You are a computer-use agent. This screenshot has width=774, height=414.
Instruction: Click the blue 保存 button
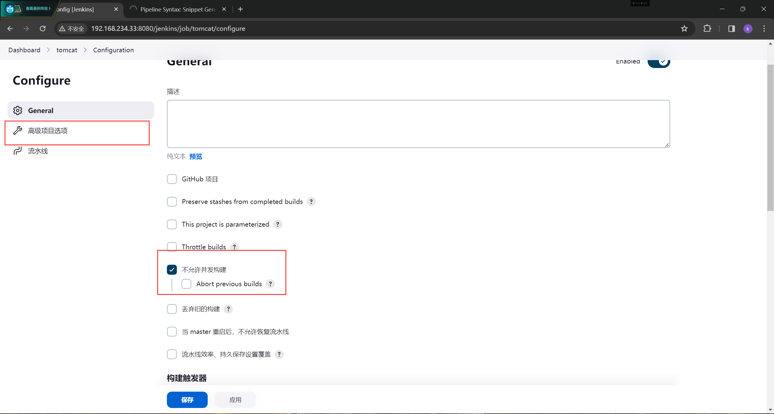pyautogui.click(x=187, y=399)
